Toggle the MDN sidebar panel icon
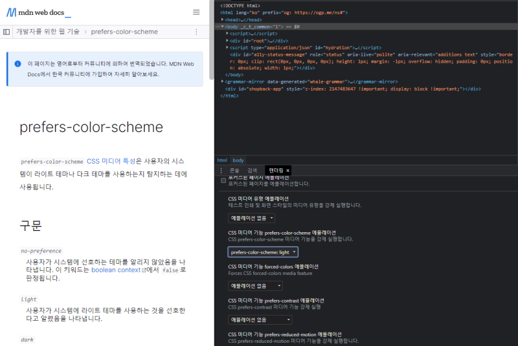The image size is (518, 346). 6,32
